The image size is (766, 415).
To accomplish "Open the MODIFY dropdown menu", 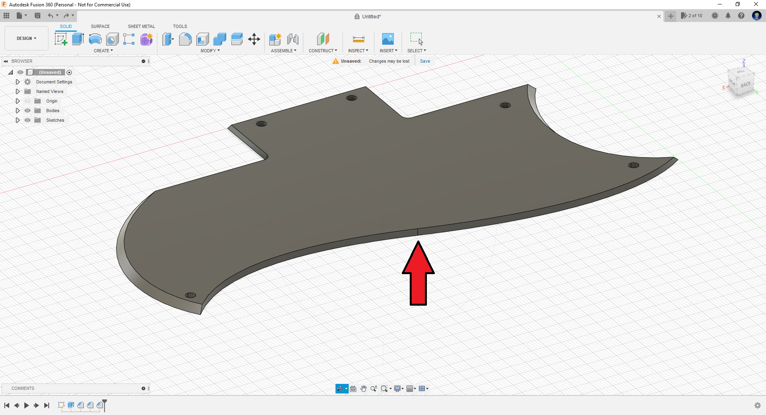I will point(210,51).
